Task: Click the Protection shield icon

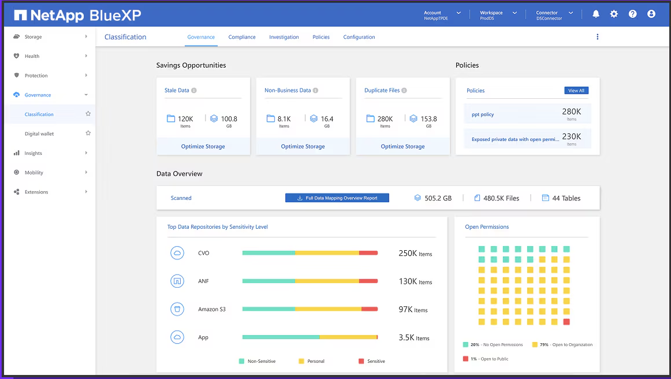Action: point(16,75)
